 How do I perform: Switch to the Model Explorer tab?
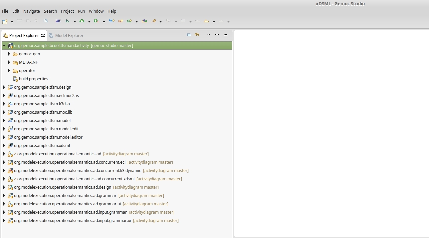(x=69, y=35)
